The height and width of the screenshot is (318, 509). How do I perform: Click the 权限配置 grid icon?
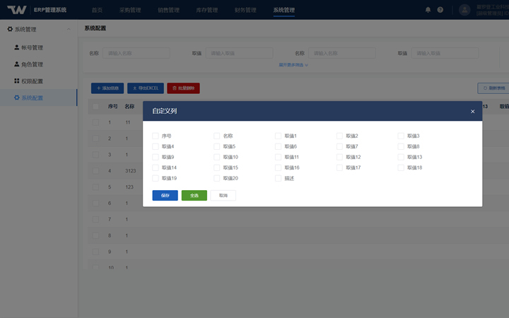point(17,81)
